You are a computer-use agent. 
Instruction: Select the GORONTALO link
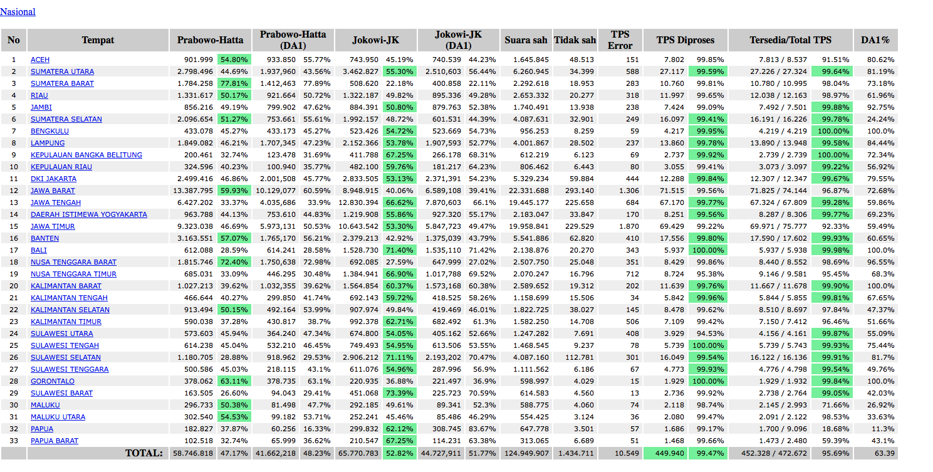53,381
